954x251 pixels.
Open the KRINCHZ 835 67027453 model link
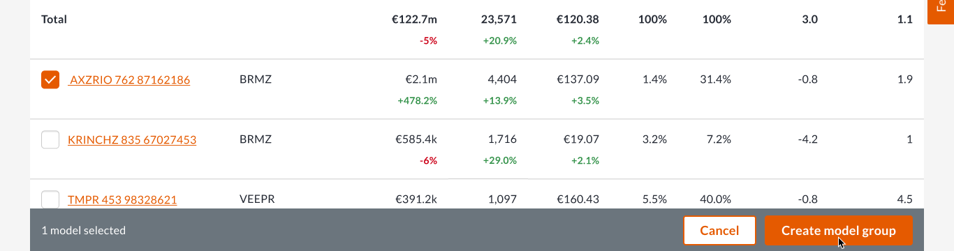[132, 140]
